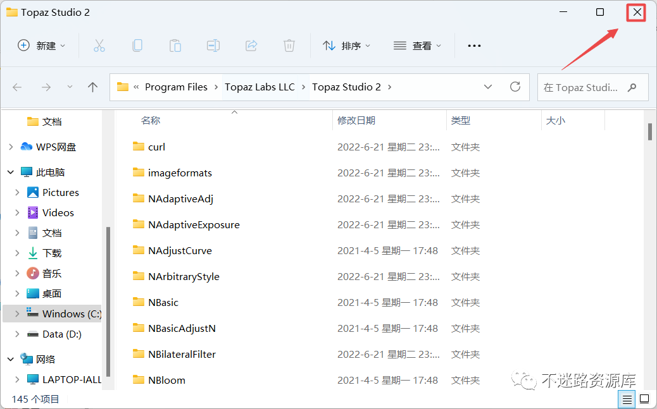Click the Cut scissors icon
This screenshot has height=409, width=657.
99,46
